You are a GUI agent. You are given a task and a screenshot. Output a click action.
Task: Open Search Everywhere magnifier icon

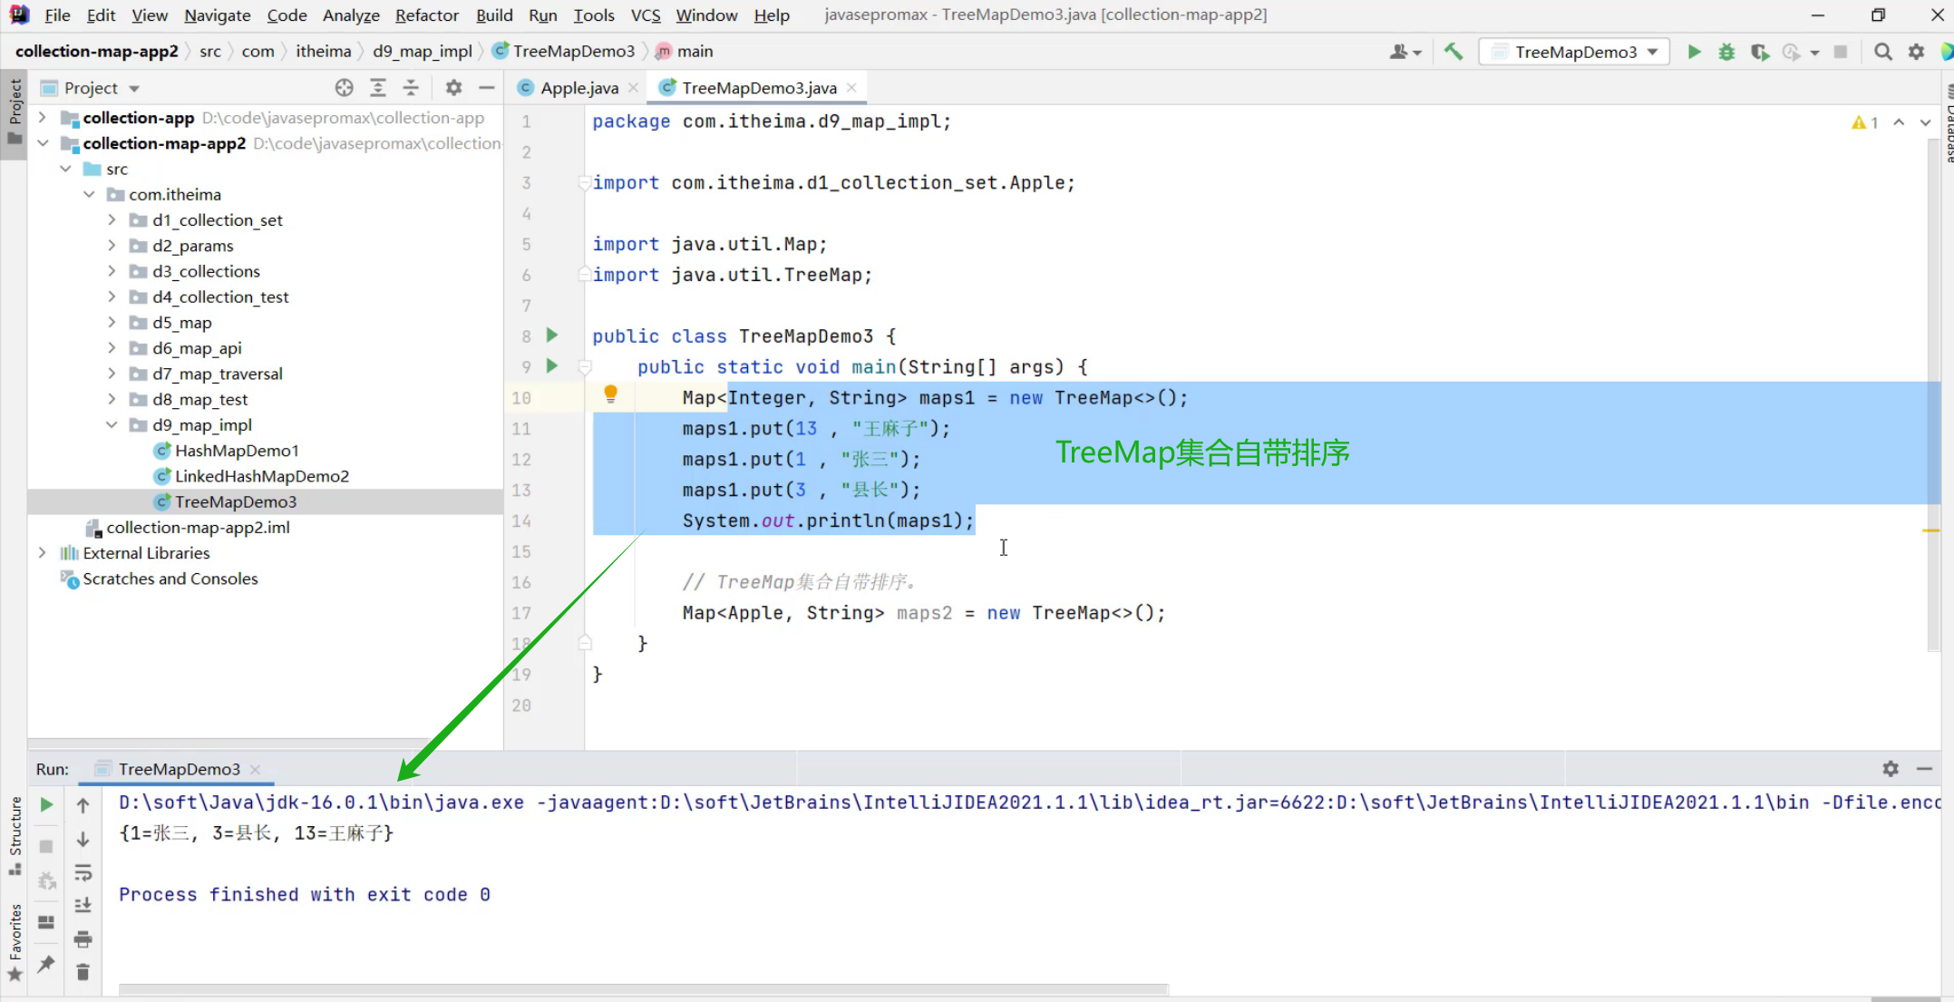(1883, 52)
